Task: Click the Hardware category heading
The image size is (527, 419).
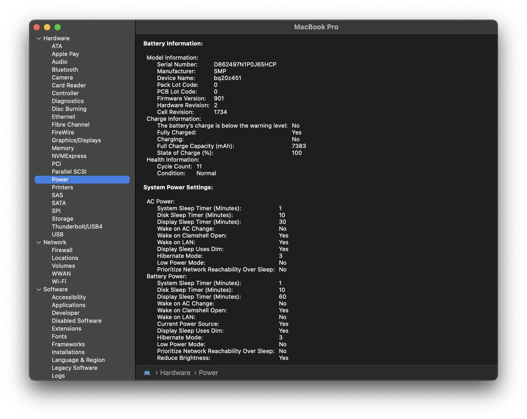Action: pyautogui.click(x=56, y=38)
